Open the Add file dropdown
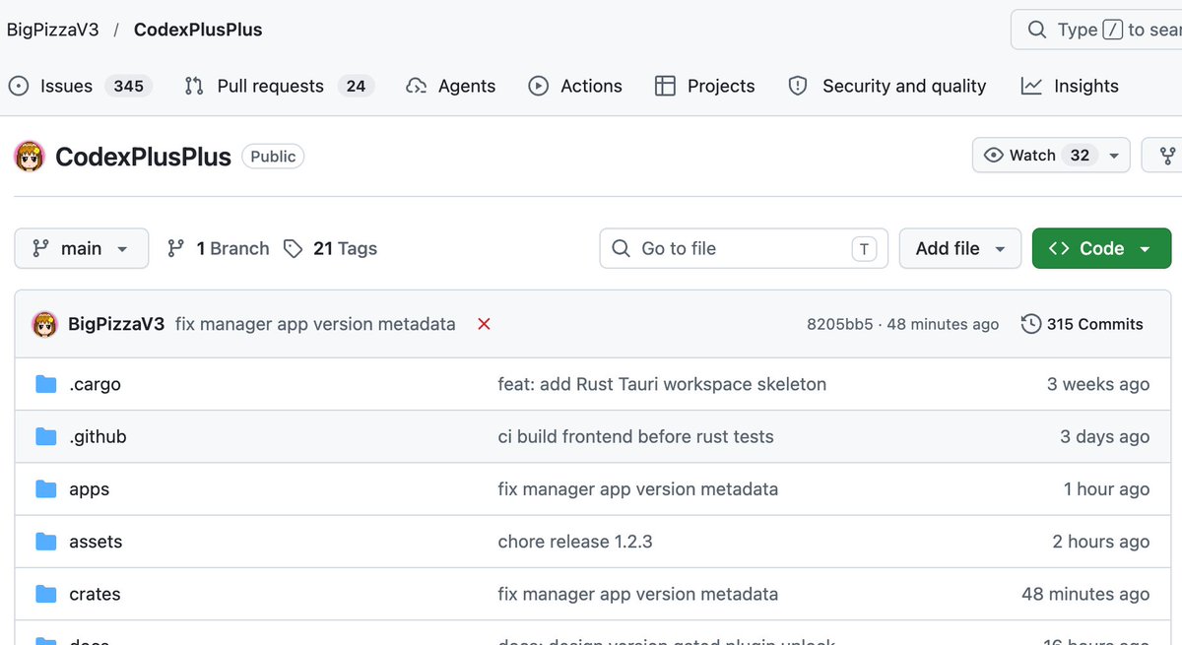 (961, 248)
